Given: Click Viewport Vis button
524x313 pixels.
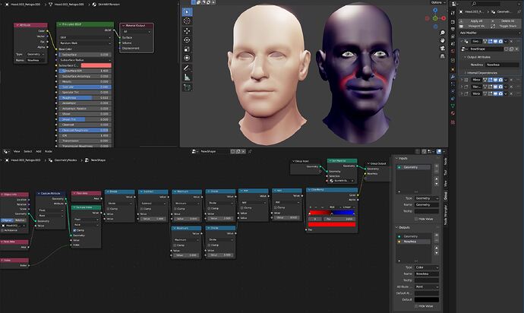Looking at the screenshot, I should (x=473, y=26).
